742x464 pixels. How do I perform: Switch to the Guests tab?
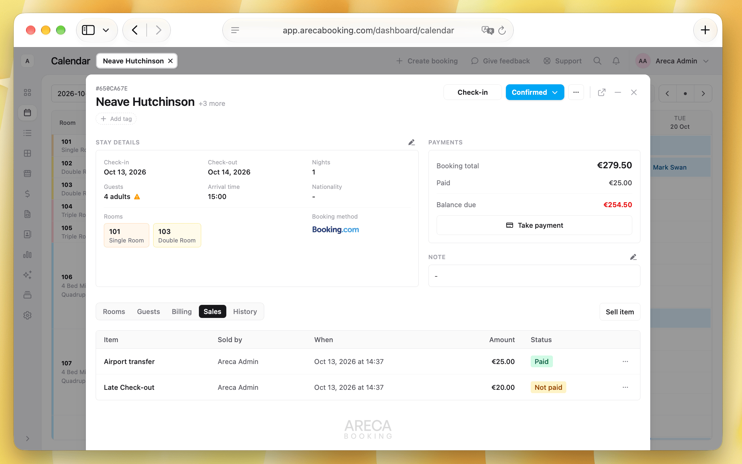pos(149,312)
